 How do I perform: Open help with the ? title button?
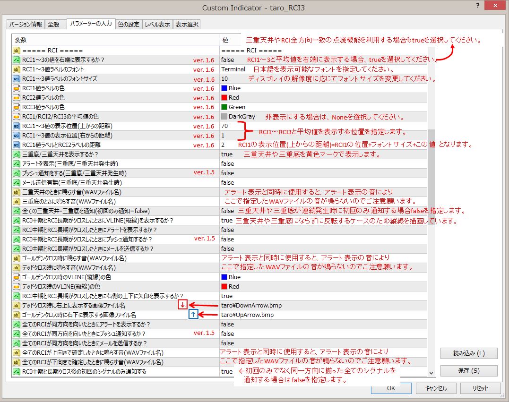pyautogui.click(x=477, y=5)
